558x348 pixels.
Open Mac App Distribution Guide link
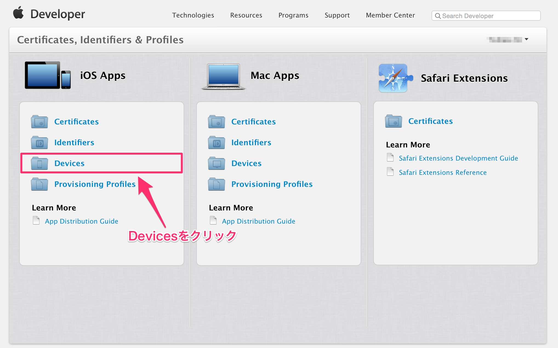click(259, 221)
